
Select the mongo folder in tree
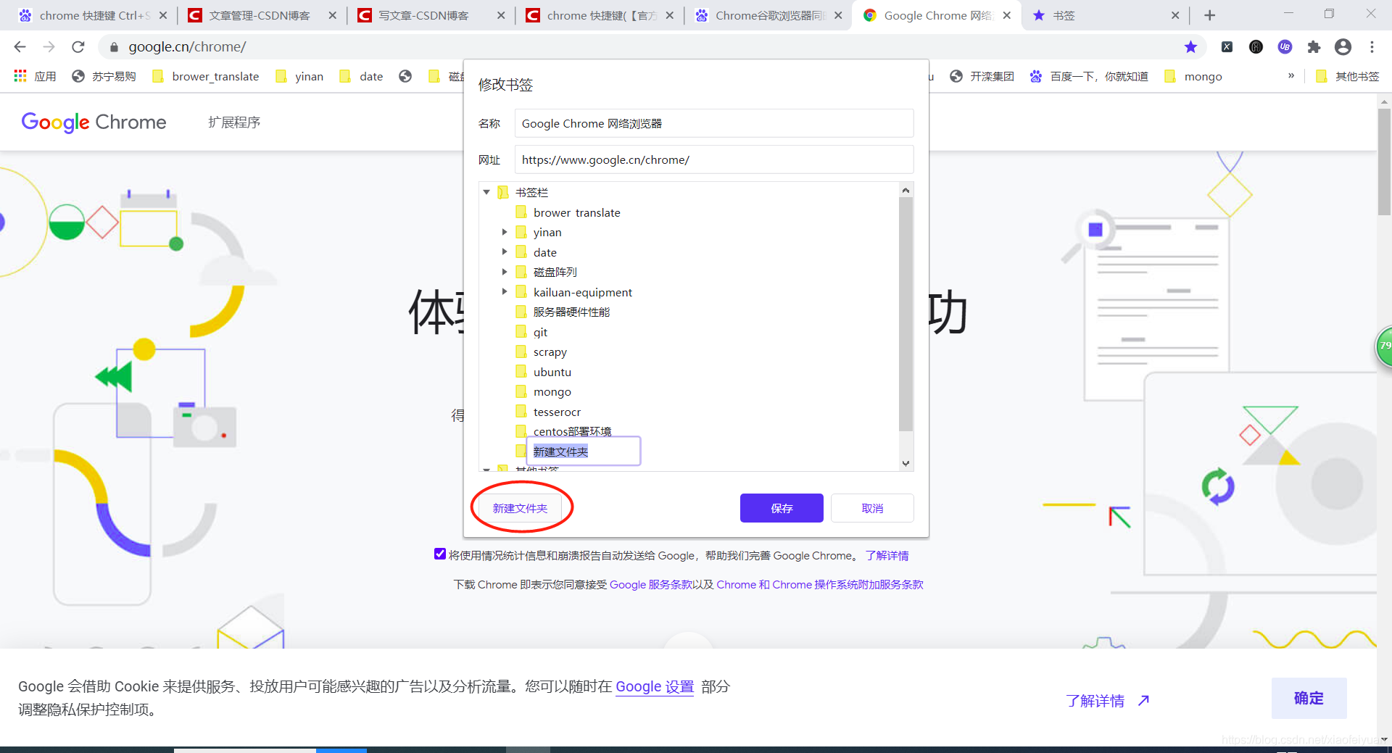coord(543,391)
